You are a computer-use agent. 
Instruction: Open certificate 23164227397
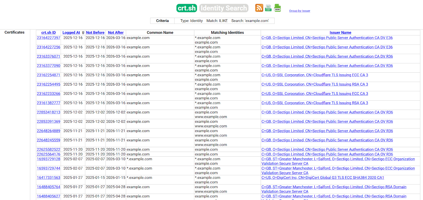click(x=48, y=38)
